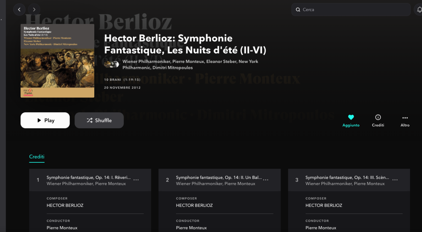Screen dimensions: 422x232
Task: Click the Berlioz album cover artwork
Action: pos(57,61)
